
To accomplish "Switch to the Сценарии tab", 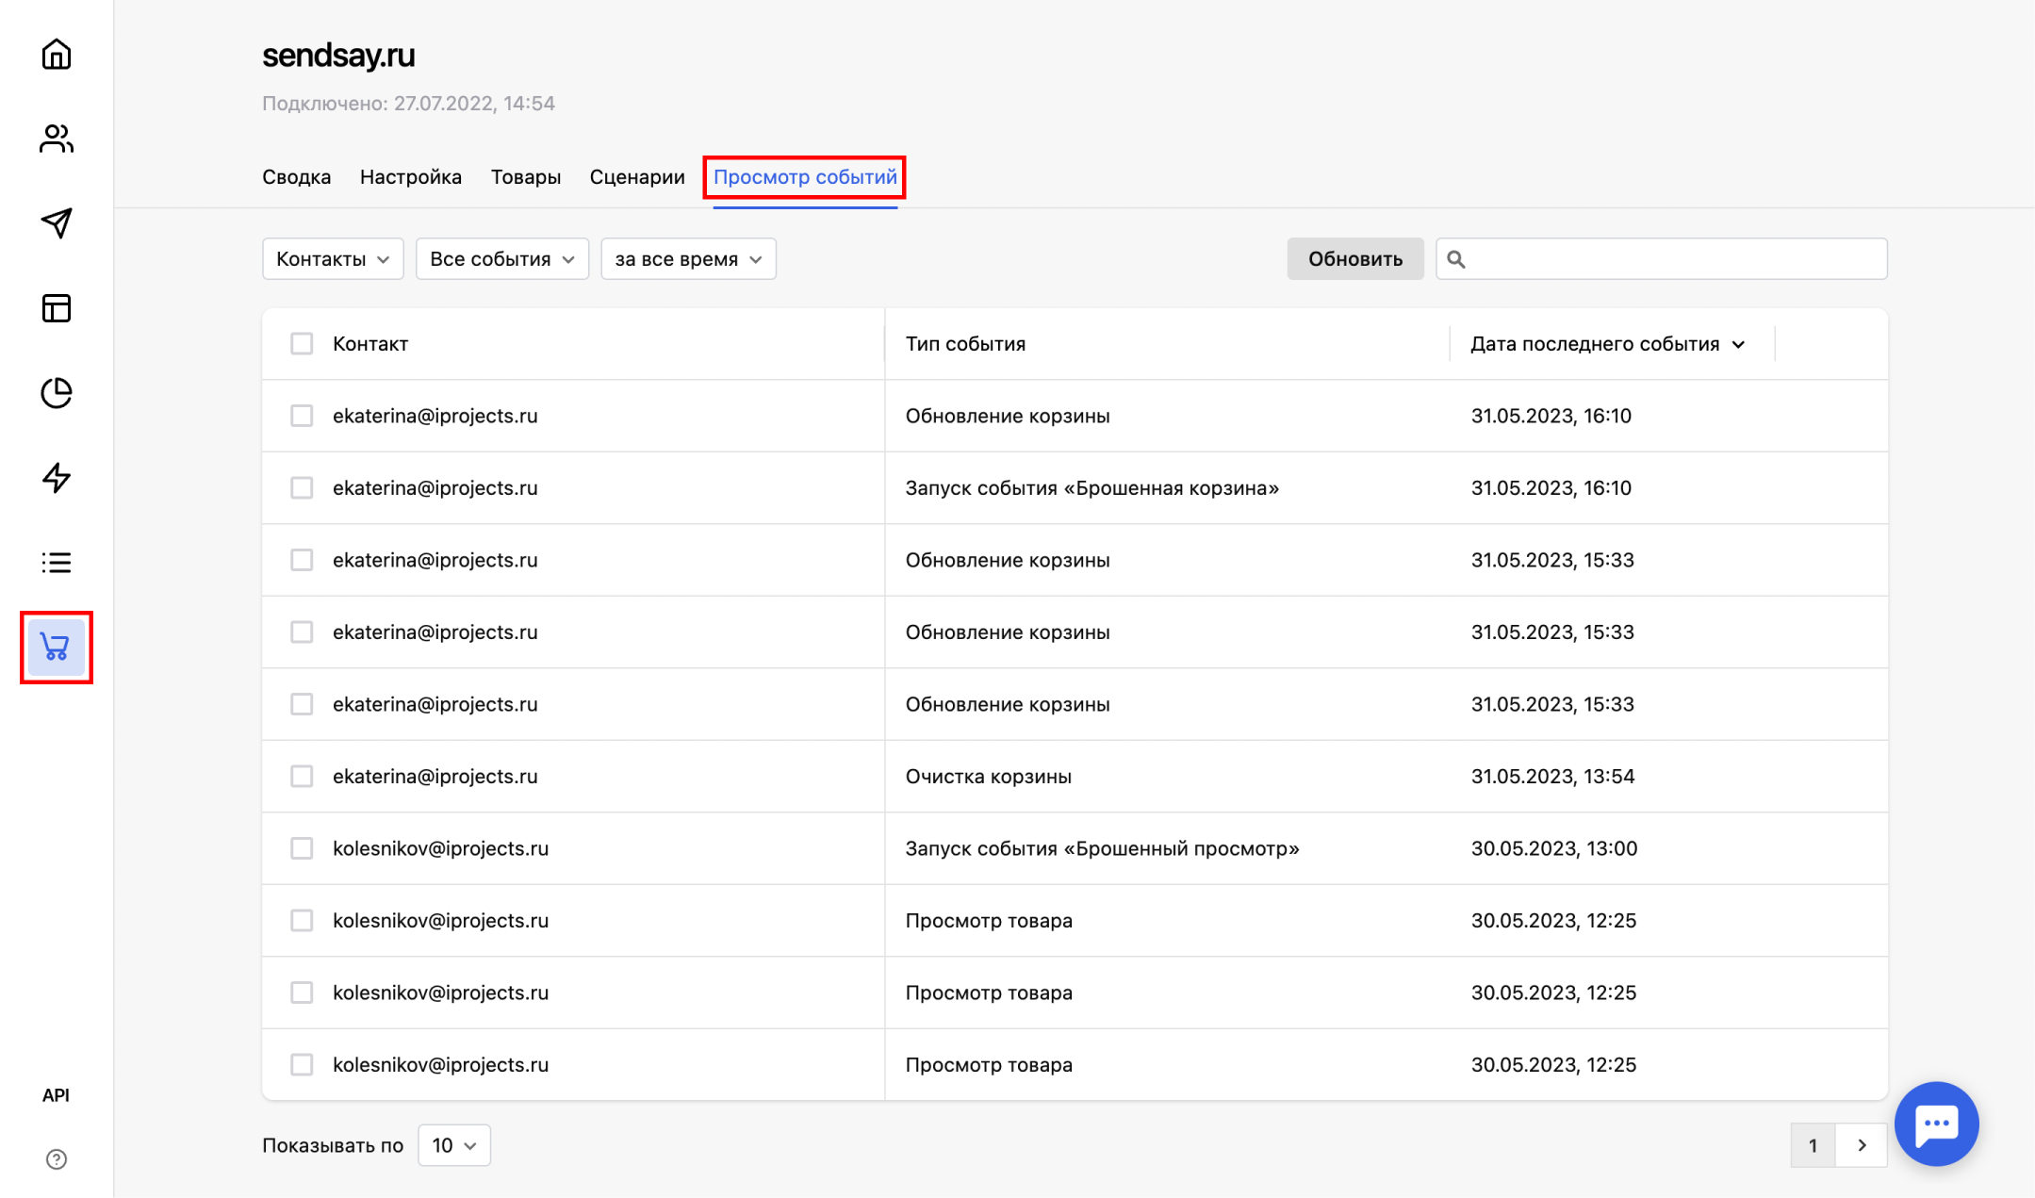I will 637,177.
